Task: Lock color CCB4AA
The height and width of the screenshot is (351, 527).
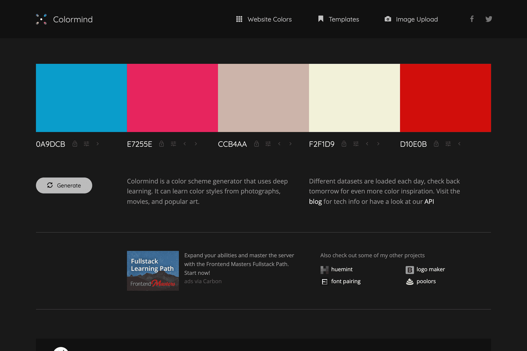Action: (x=256, y=144)
